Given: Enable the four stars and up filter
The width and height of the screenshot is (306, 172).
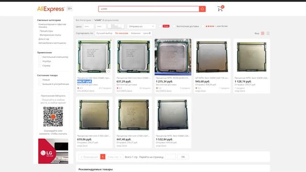Looking at the screenshot, I should (x=203, y=26).
